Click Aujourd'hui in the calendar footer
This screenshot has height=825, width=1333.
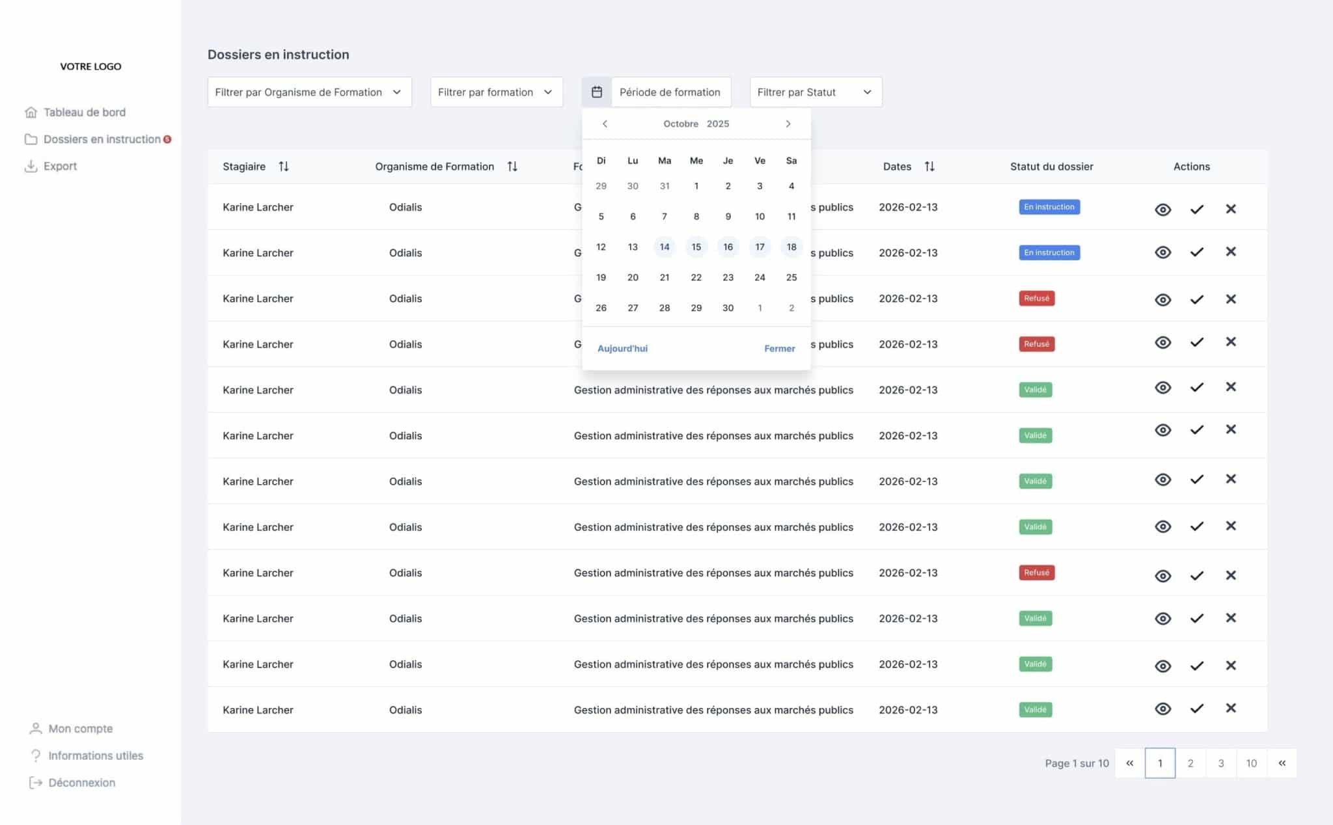(x=622, y=349)
